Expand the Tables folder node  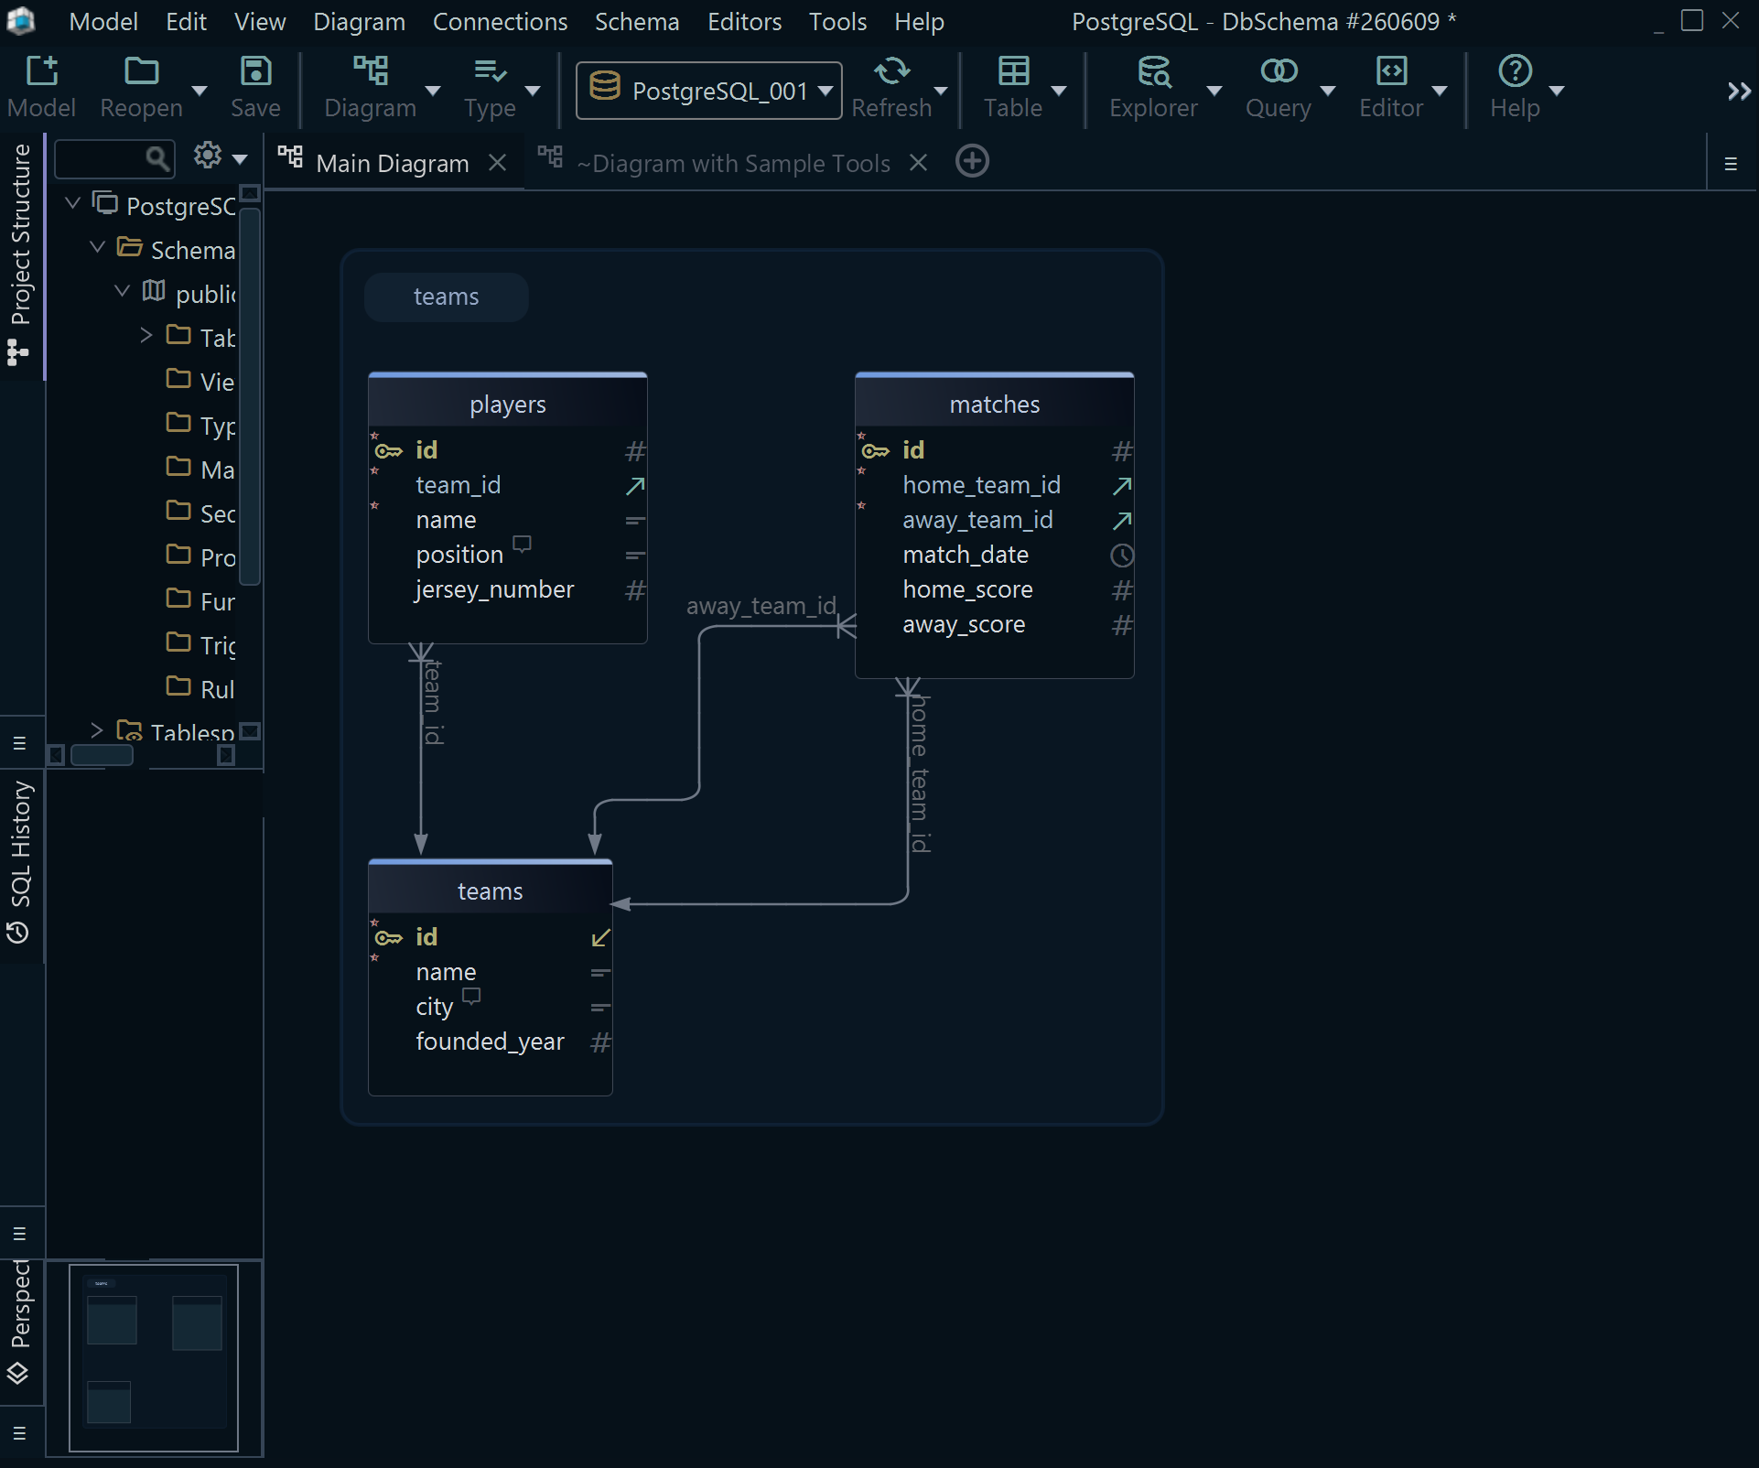coord(146,335)
